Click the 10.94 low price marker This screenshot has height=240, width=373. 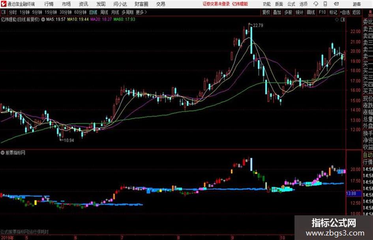[x=69, y=140]
